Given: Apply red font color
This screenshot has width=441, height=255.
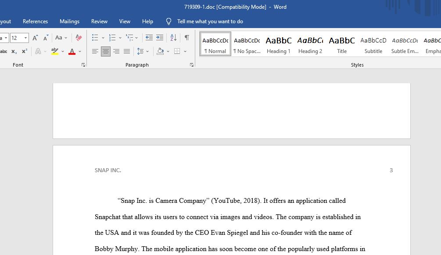Looking at the screenshot, I should click(x=72, y=51).
